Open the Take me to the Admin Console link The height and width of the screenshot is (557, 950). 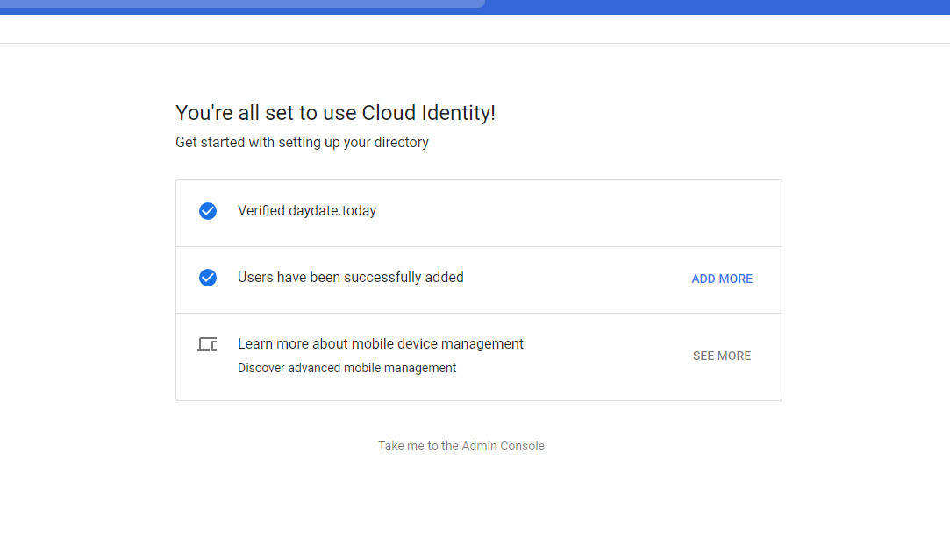pyautogui.click(x=461, y=446)
